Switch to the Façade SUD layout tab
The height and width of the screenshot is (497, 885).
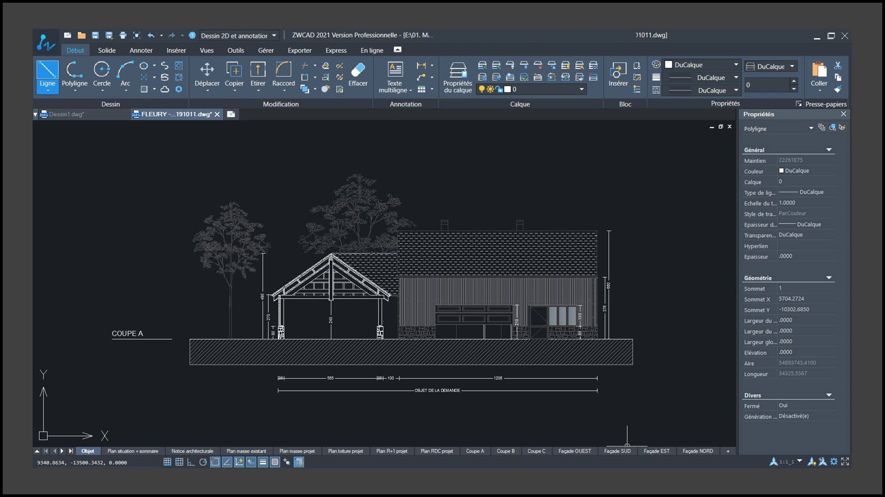[x=617, y=451]
